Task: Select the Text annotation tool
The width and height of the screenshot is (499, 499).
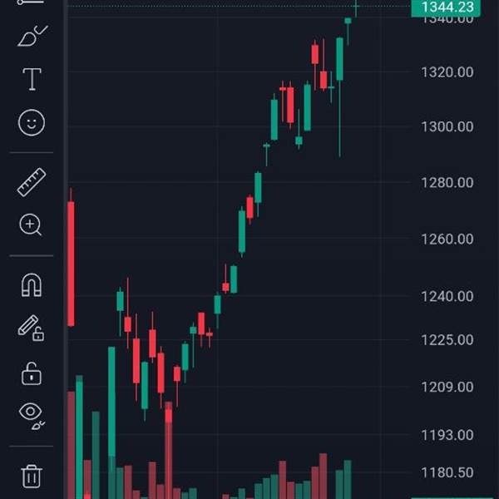Action: 32,79
